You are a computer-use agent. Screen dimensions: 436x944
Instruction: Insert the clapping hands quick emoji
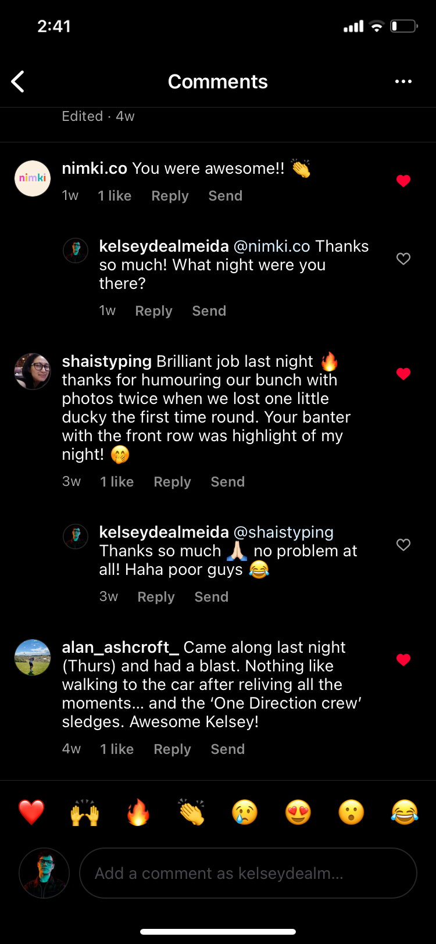(x=192, y=812)
